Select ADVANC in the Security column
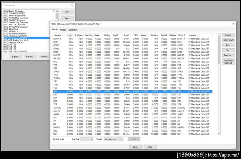 57,108
